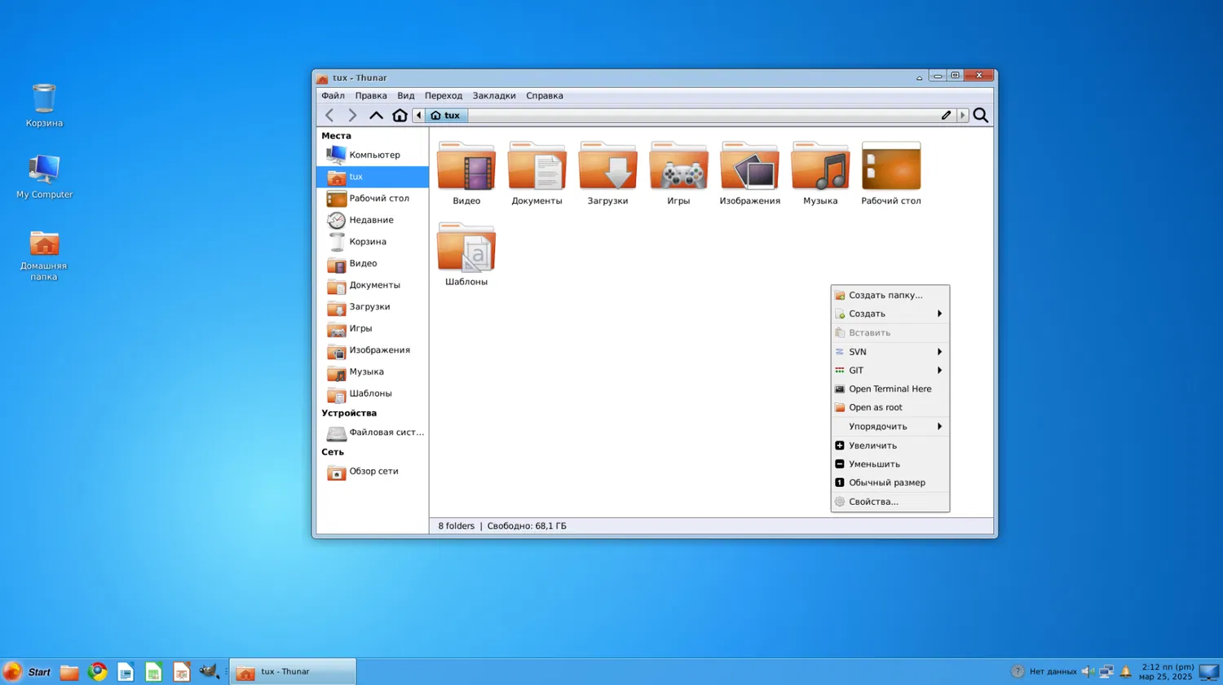Screen dimensions: 1223x685
Task: Select Корзина in the sidebar
Action: [x=368, y=242]
